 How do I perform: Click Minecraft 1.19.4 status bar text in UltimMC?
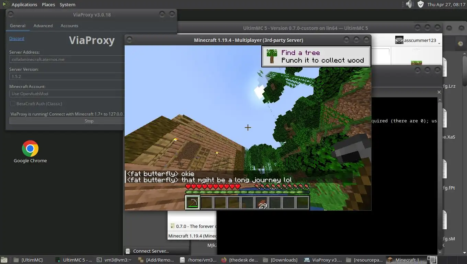(192, 236)
